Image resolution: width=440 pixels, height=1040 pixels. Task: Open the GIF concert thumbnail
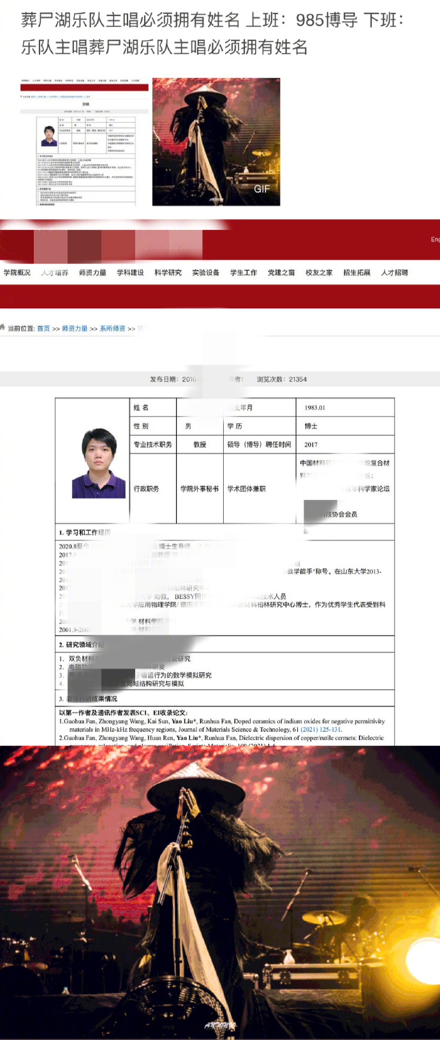pyautogui.click(x=216, y=142)
